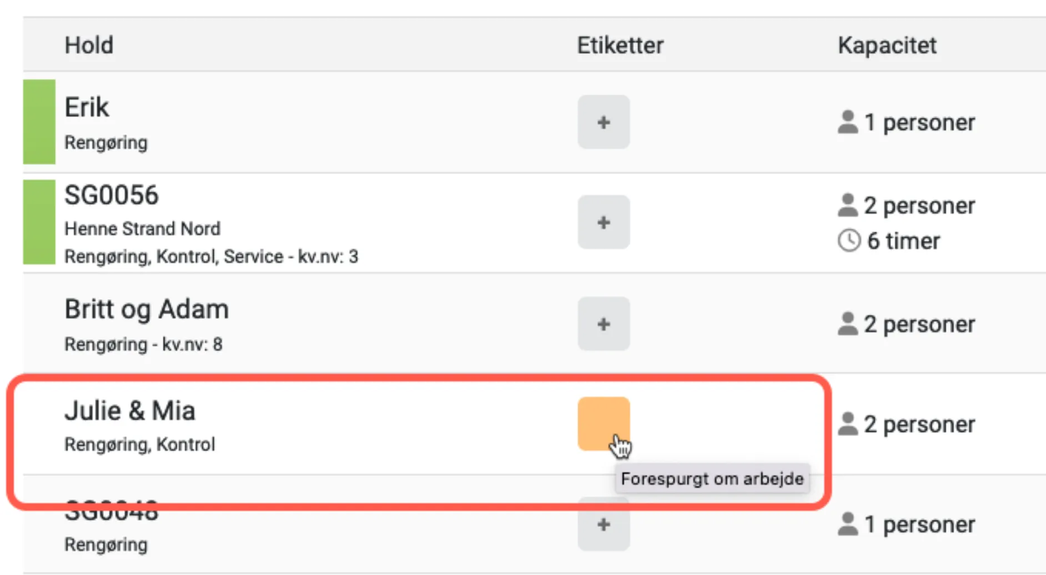Click the green status bar beside Erik

(x=39, y=122)
